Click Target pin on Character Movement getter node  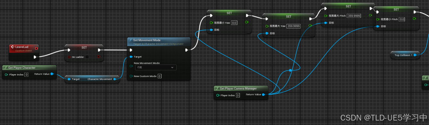69,79
